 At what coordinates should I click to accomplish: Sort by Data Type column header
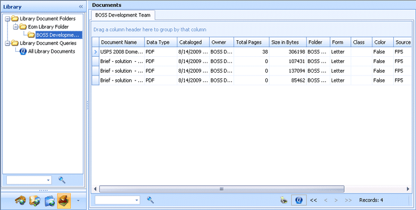pyautogui.click(x=161, y=42)
